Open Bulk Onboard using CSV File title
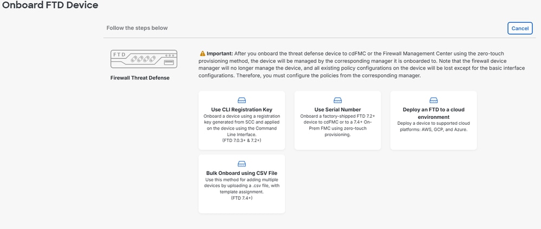Screen dimensions: 541x229 pos(242,173)
